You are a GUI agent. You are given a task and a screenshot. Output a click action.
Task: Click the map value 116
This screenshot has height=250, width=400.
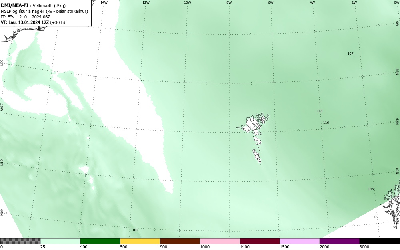pos(326,123)
